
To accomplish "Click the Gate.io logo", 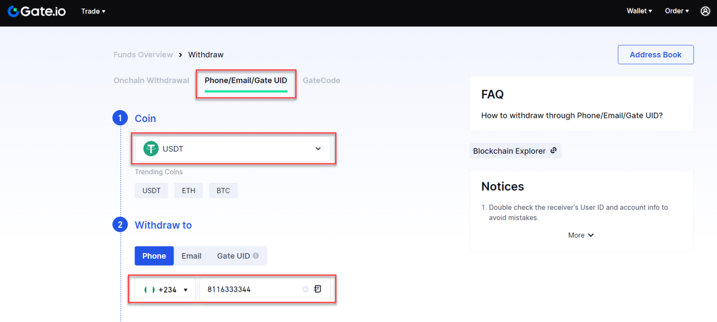I will point(36,11).
